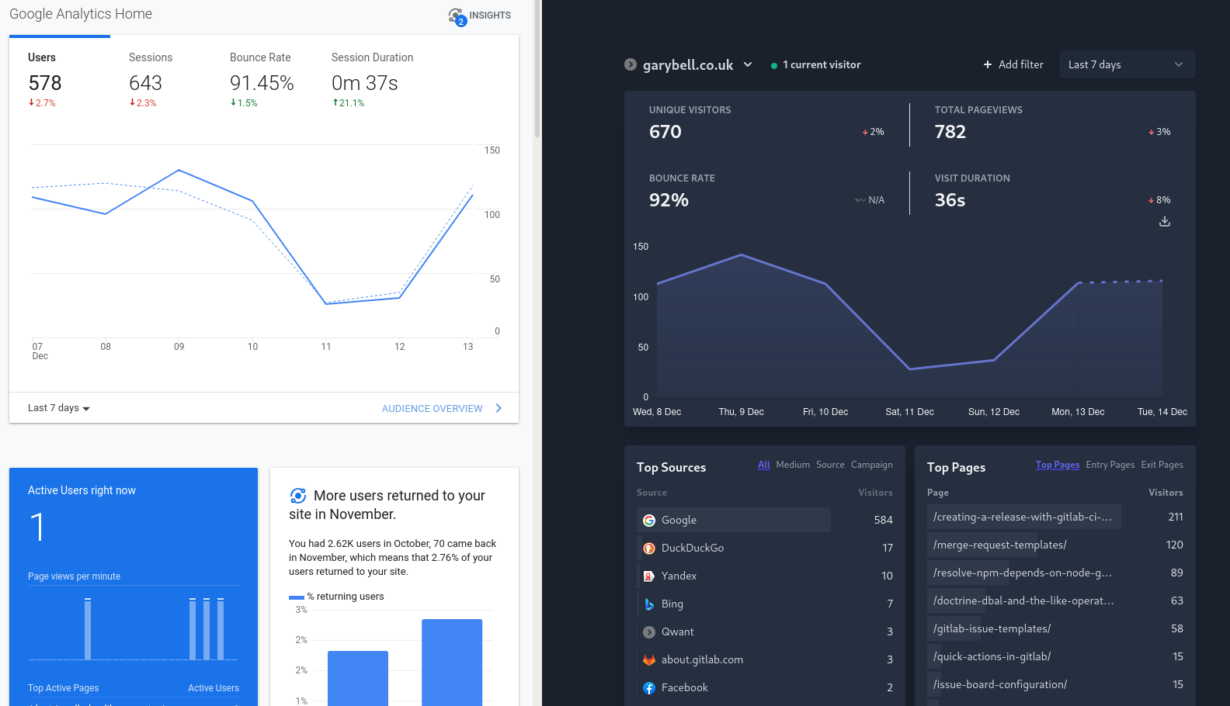Select the Bounce Rate metric tab

tap(262, 80)
